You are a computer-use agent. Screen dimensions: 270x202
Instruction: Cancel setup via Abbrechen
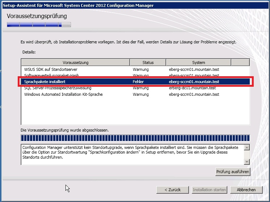tap(246, 189)
